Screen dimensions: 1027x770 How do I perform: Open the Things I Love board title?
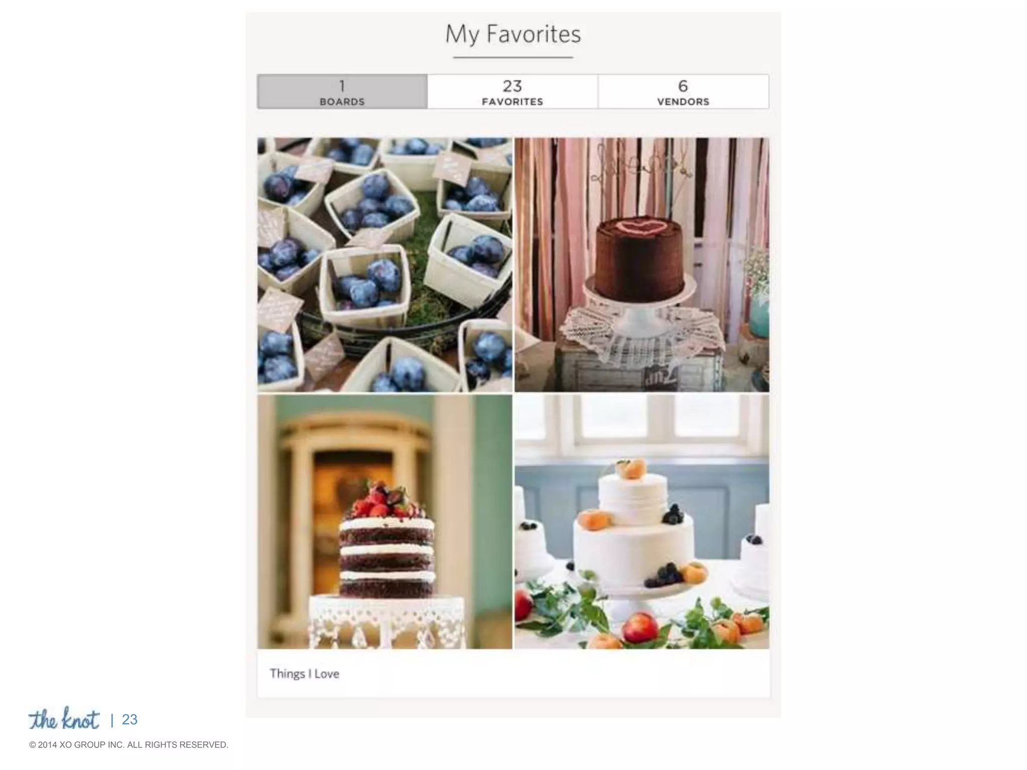[x=304, y=674]
